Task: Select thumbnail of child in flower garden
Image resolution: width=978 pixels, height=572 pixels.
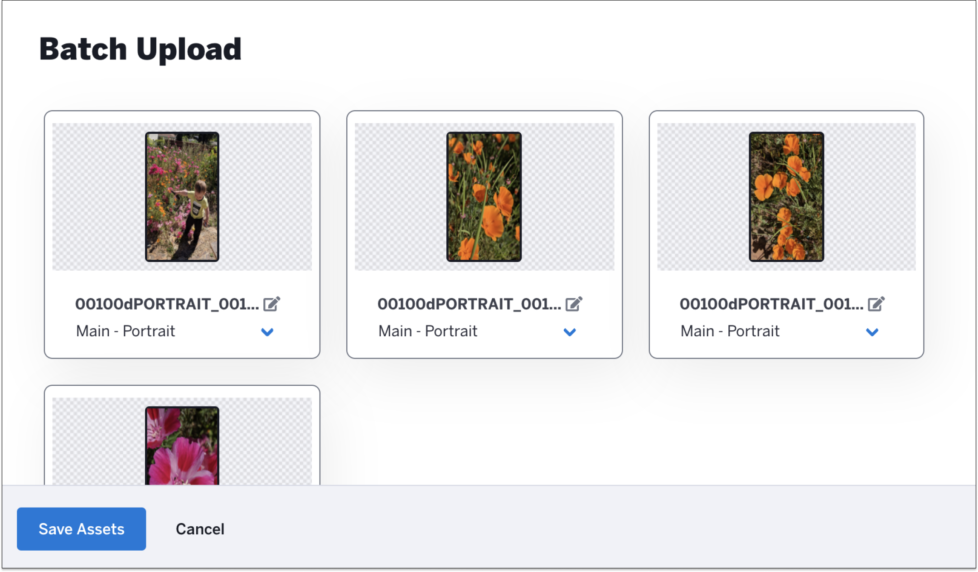Action: click(x=182, y=197)
